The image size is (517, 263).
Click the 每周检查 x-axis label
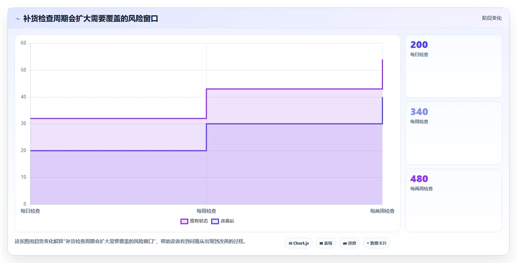point(206,211)
